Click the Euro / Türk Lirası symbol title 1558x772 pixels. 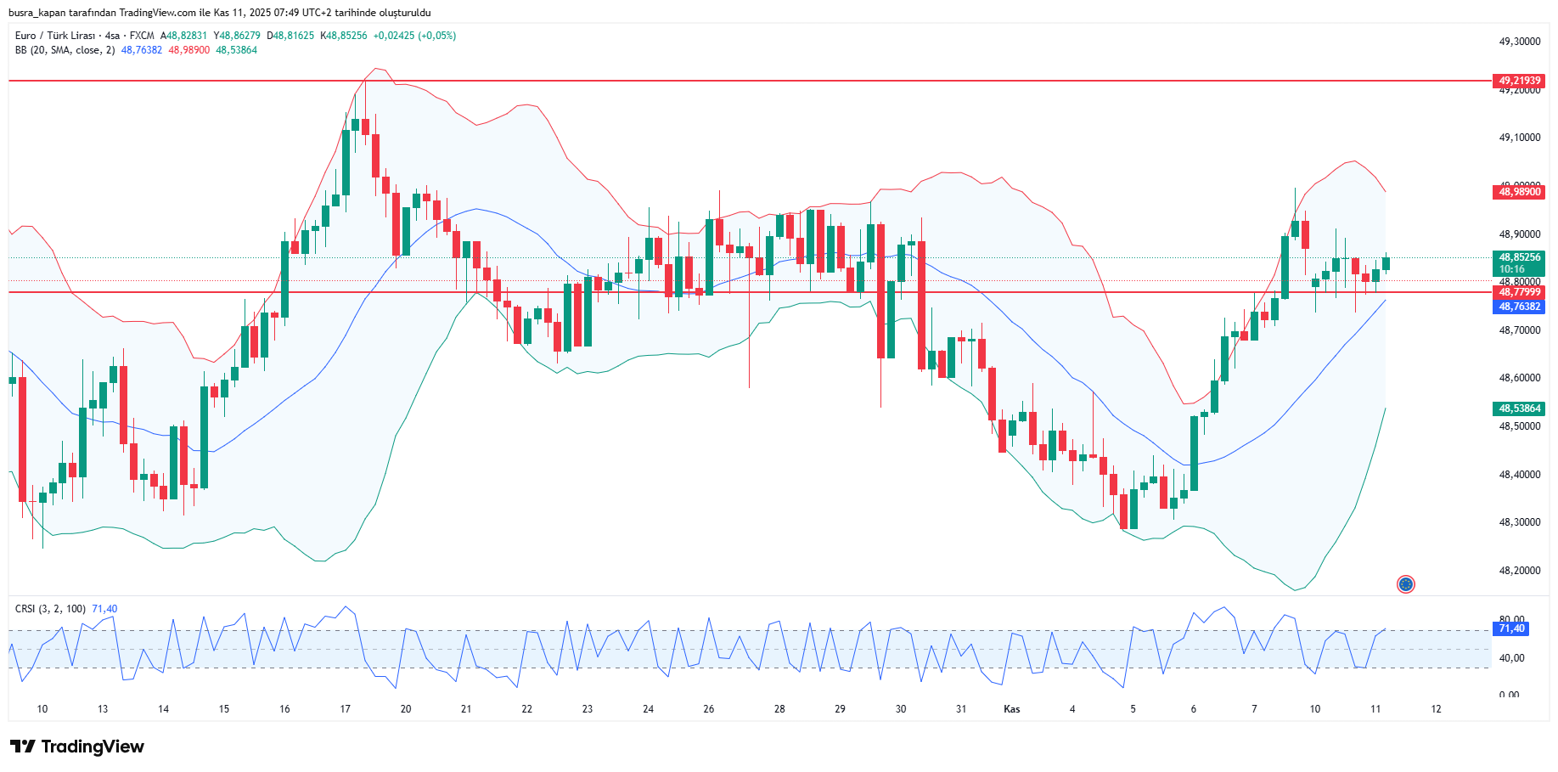[54, 36]
